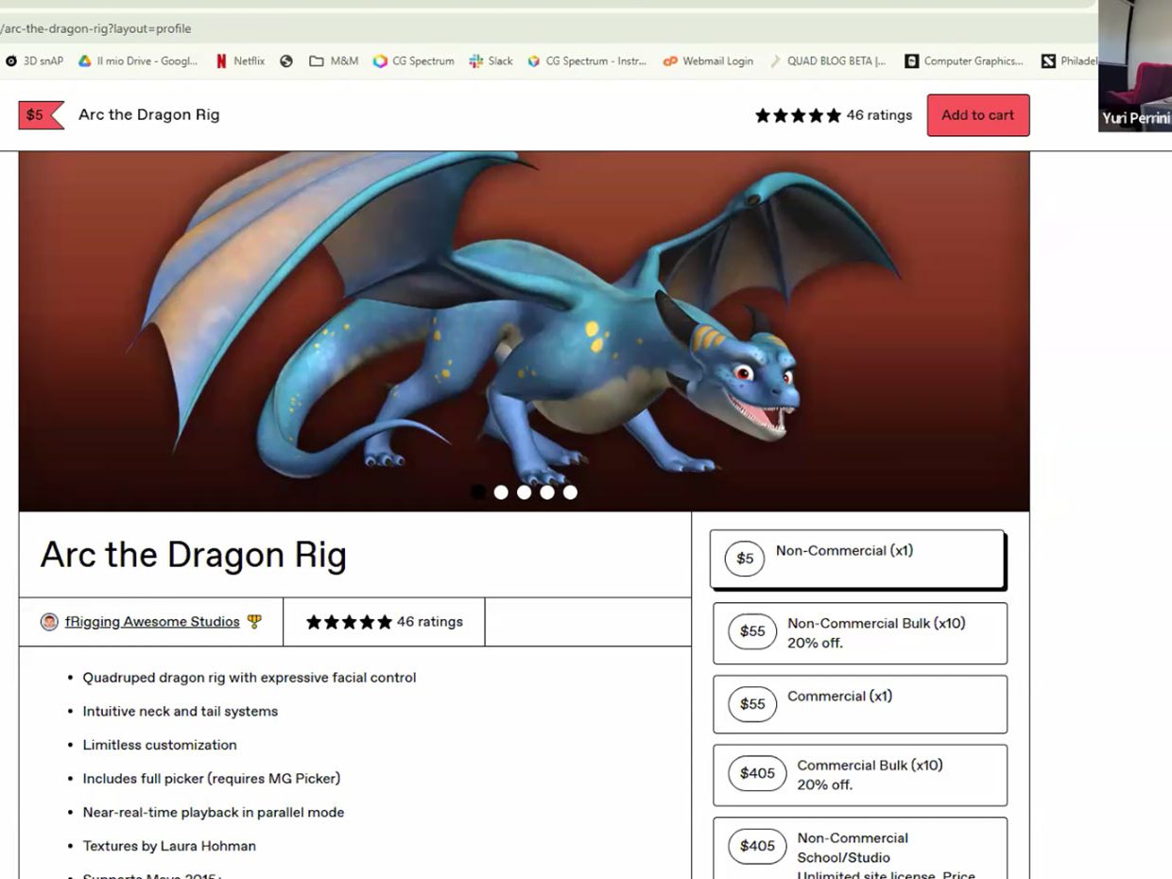Open the Webmail Login bookmark
The height and width of the screenshot is (879, 1172).
(x=708, y=61)
